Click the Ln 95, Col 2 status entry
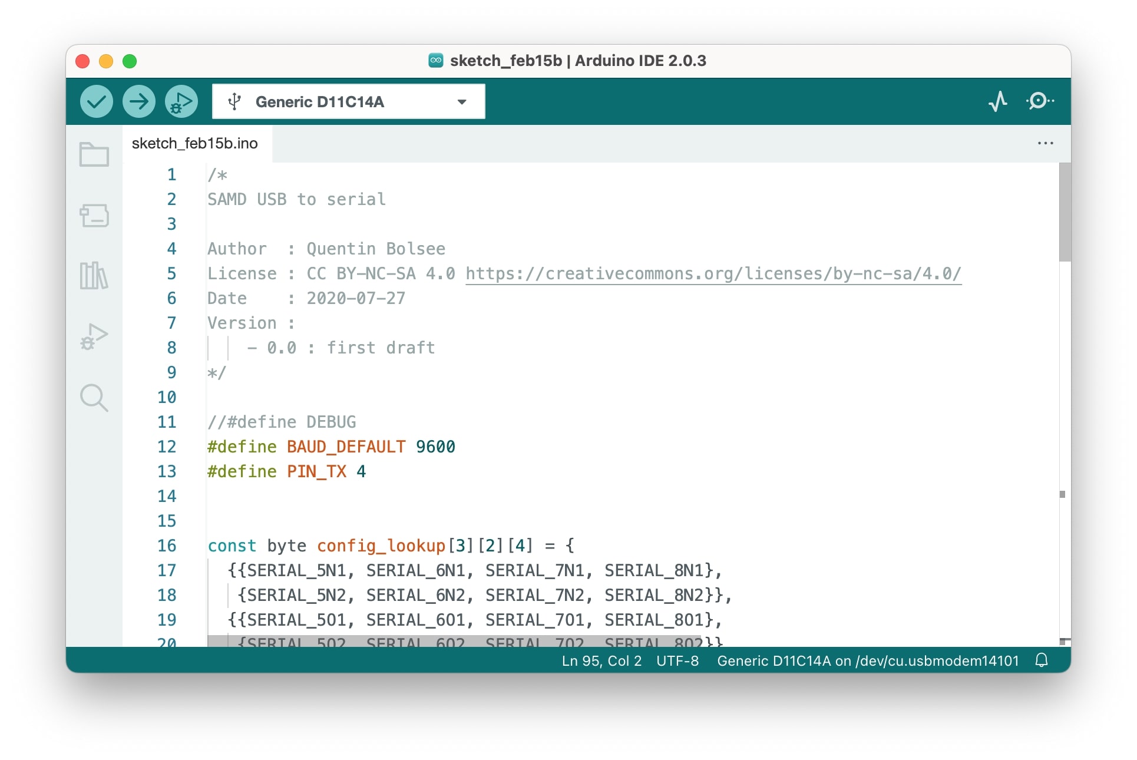The height and width of the screenshot is (760, 1137). 601,661
